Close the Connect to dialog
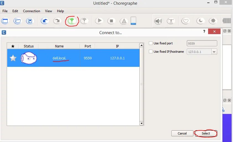Viewport: 233px width, 142px height. (214, 31)
